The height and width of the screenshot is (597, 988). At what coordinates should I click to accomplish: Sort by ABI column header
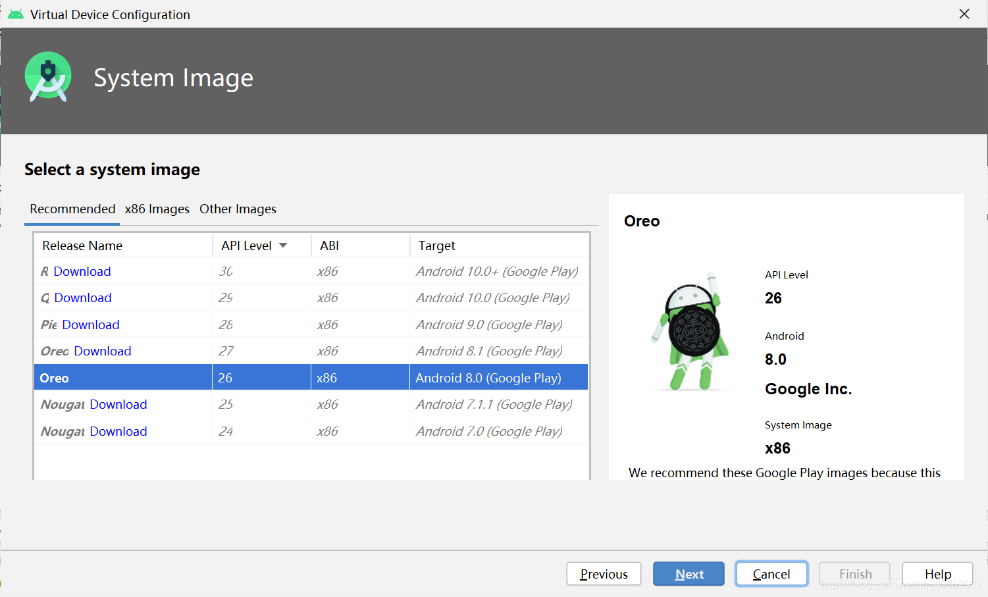pyautogui.click(x=361, y=246)
